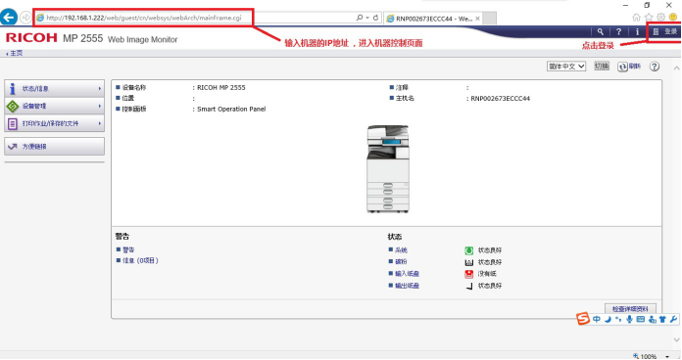This screenshot has height=360, width=682.
Task: Open the 输入纸盘 status link
Action: coord(407,274)
